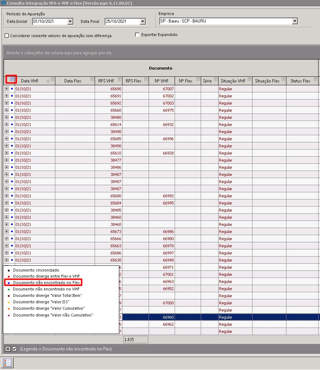Click the filter icon on Situação VHF column

tap(249, 79)
